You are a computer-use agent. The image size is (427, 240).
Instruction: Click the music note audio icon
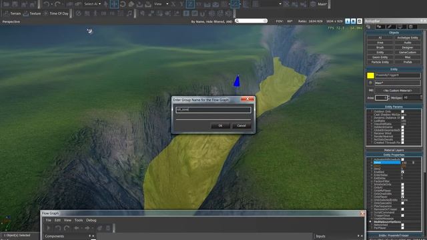click(x=129, y=13)
